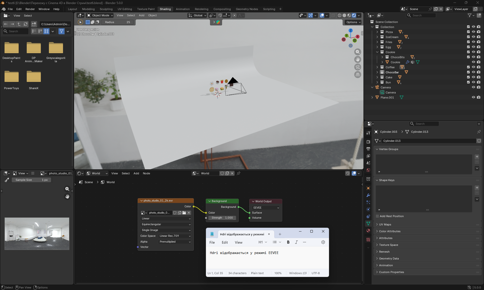Screen dimensions: 484x290
Task: Click the viewport Options button
Action: pyautogui.click(x=353, y=22)
